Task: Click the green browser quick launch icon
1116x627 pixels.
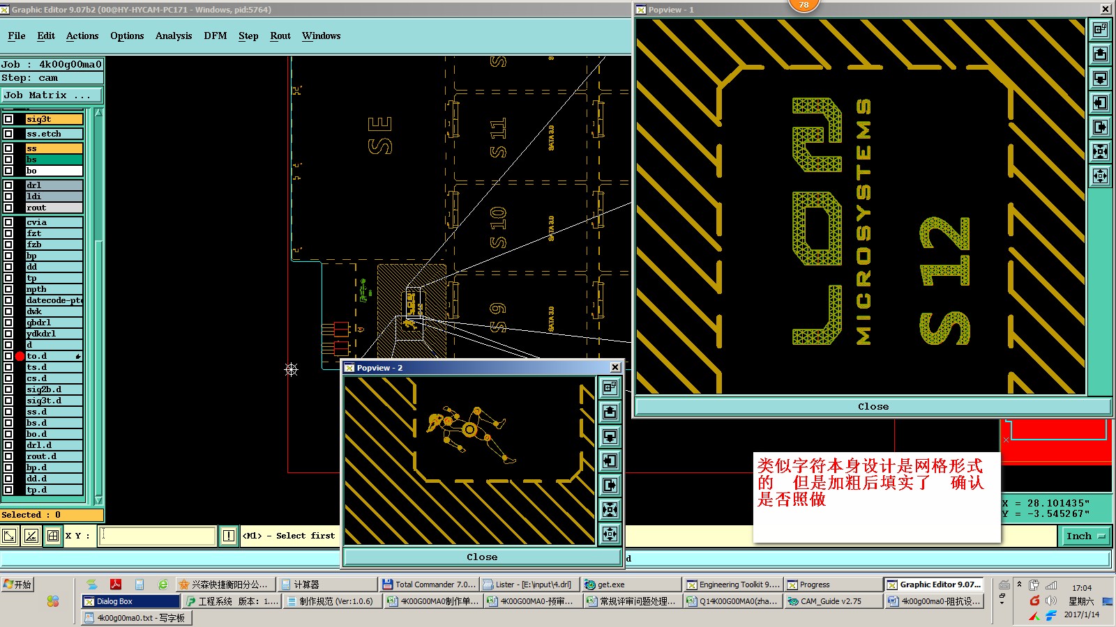Action: click(163, 585)
